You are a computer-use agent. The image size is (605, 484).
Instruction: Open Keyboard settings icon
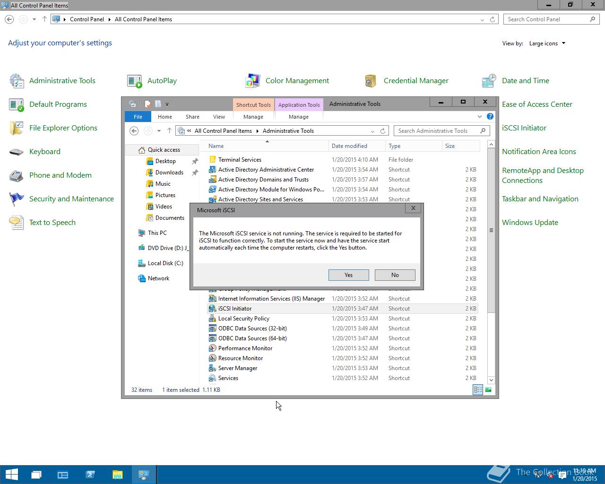tap(17, 152)
